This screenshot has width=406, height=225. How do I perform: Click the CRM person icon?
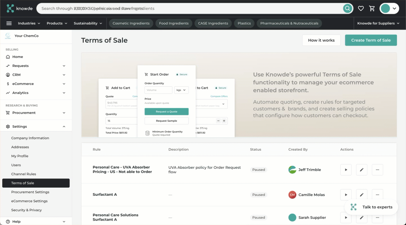click(8, 75)
